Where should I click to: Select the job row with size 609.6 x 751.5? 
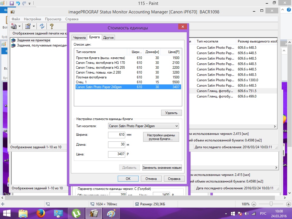coord(233,91)
